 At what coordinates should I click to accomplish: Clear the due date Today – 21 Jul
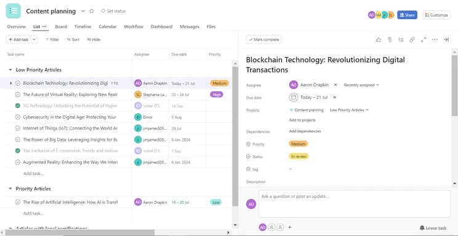pyautogui.click(x=335, y=98)
